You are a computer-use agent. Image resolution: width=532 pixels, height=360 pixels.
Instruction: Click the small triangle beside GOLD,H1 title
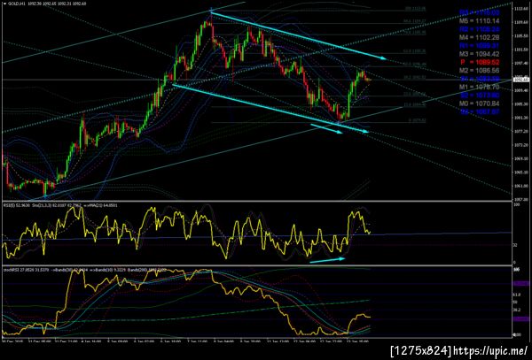[4, 4]
